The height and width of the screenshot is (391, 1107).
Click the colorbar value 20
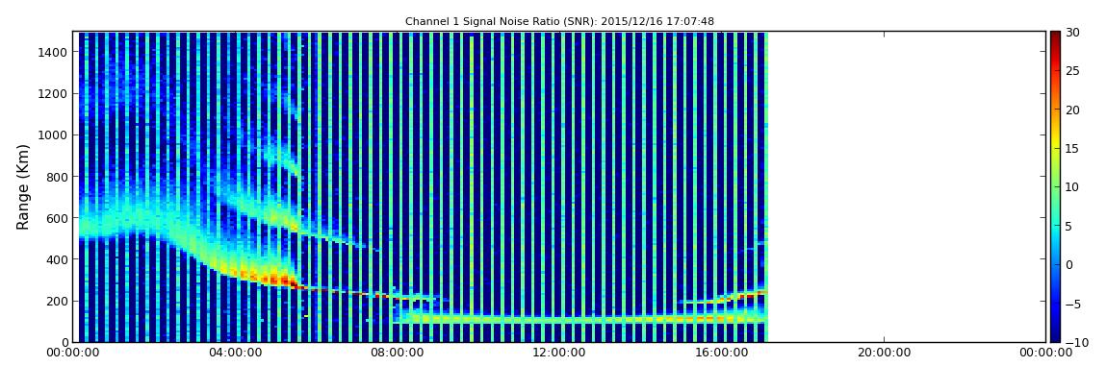[x=1071, y=110]
